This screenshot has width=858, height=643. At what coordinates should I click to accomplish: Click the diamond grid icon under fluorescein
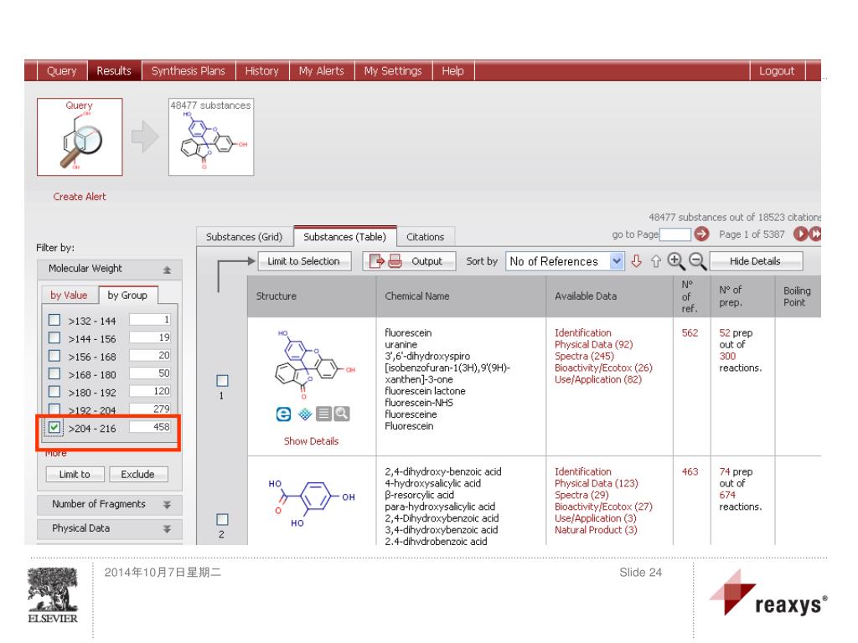click(x=305, y=414)
